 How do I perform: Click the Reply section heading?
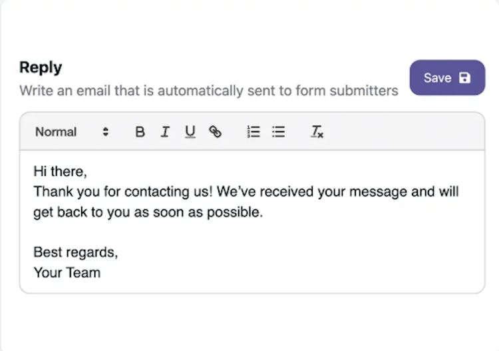41,68
